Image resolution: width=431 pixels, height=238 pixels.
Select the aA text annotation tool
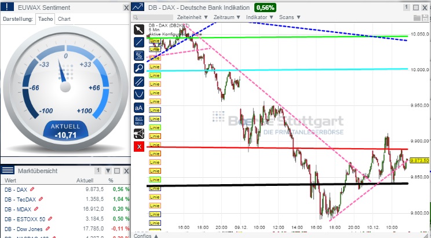[139, 108]
